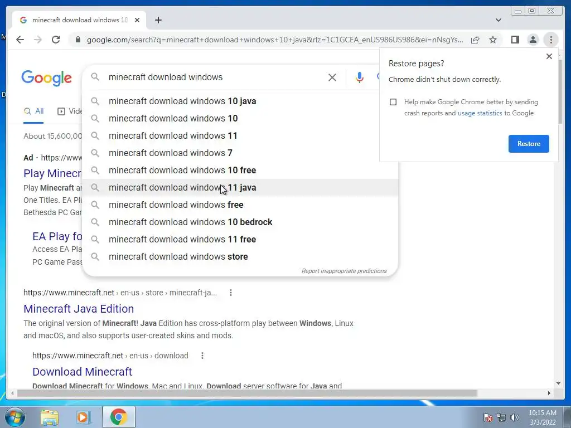The image size is (571, 428).
Task: Choose suggestion 'windows 11 free'
Action: tap(240, 240)
